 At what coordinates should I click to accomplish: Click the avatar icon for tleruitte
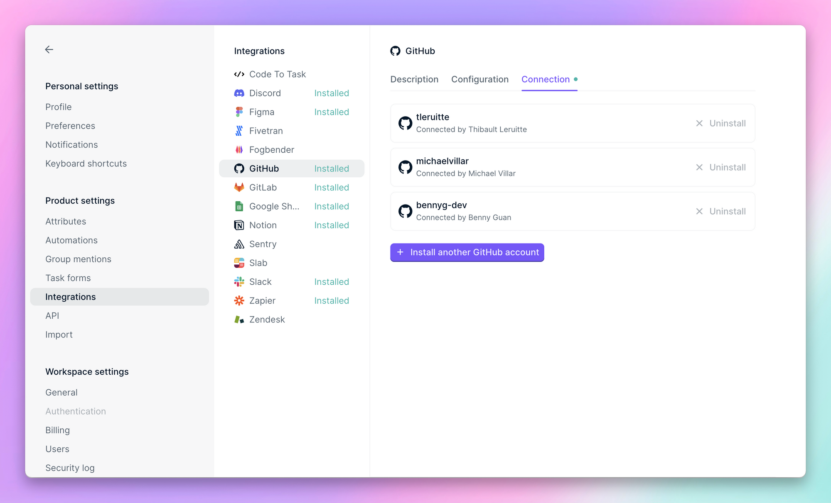(x=405, y=123)
